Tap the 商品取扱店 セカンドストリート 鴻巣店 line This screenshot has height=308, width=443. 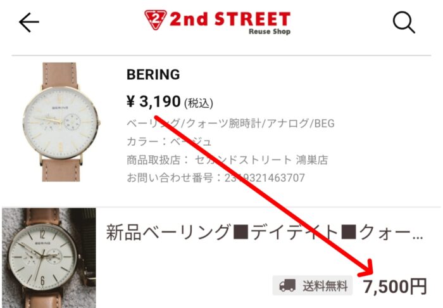coord(227,160)
